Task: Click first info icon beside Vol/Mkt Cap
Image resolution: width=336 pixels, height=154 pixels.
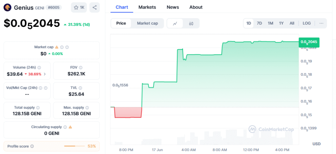Action: coord(40,88)
